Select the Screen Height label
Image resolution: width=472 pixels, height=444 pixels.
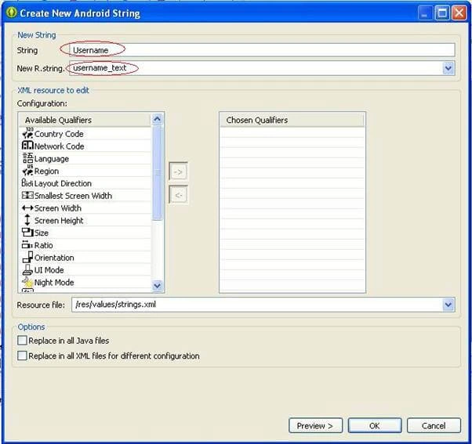coord(59,220)
